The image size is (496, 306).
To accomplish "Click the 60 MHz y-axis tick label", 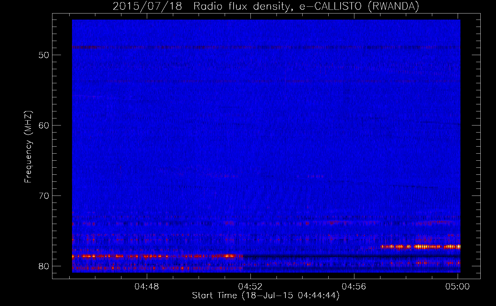I will (44, 125).
